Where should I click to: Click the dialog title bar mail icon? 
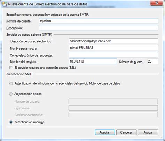pos(5,4)
